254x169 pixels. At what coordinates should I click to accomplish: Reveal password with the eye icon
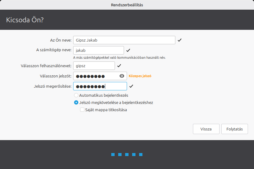[122, 76]
